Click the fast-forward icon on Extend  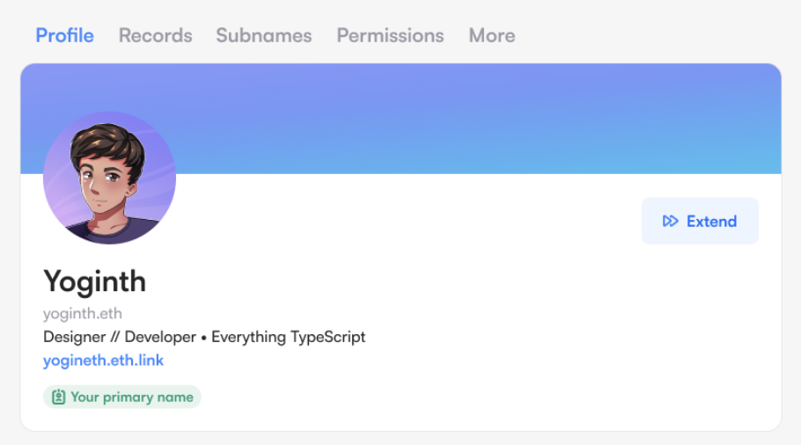tap(670, 222)
